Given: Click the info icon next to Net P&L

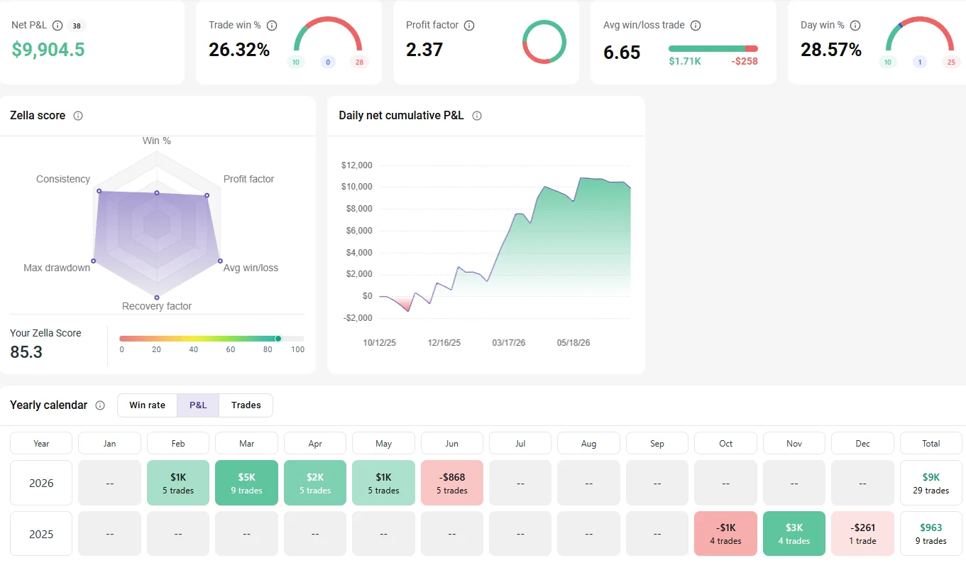Looking at the screenshot, I should pos(57,26).
